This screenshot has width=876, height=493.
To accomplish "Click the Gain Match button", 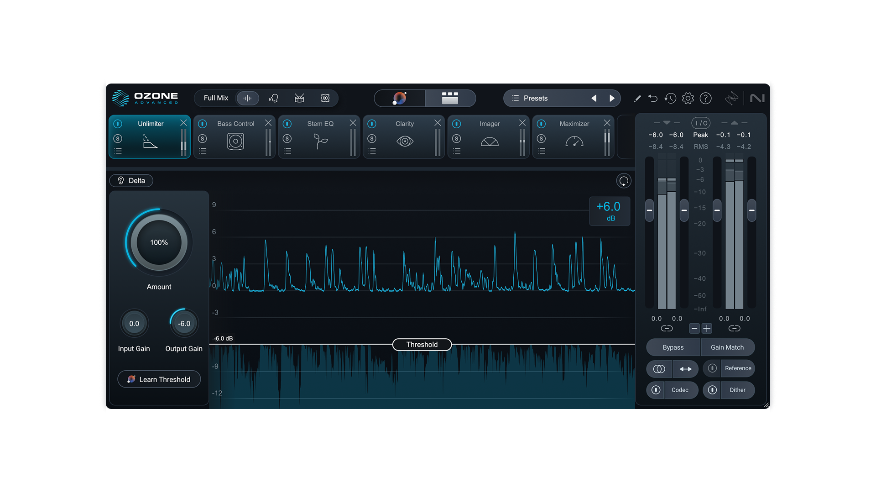I will (727, 347).
